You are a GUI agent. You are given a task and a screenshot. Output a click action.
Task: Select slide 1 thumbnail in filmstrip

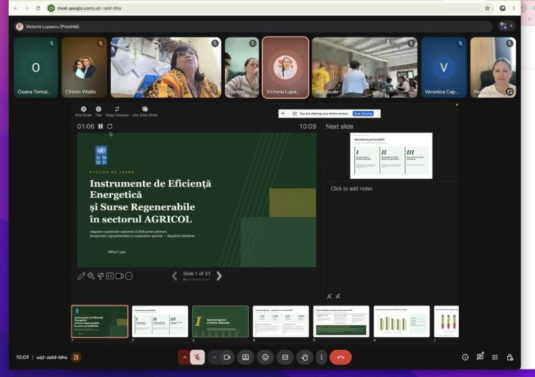coord(100,322)
